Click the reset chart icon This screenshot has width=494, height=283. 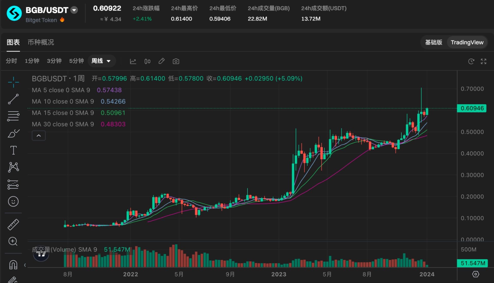471,61
